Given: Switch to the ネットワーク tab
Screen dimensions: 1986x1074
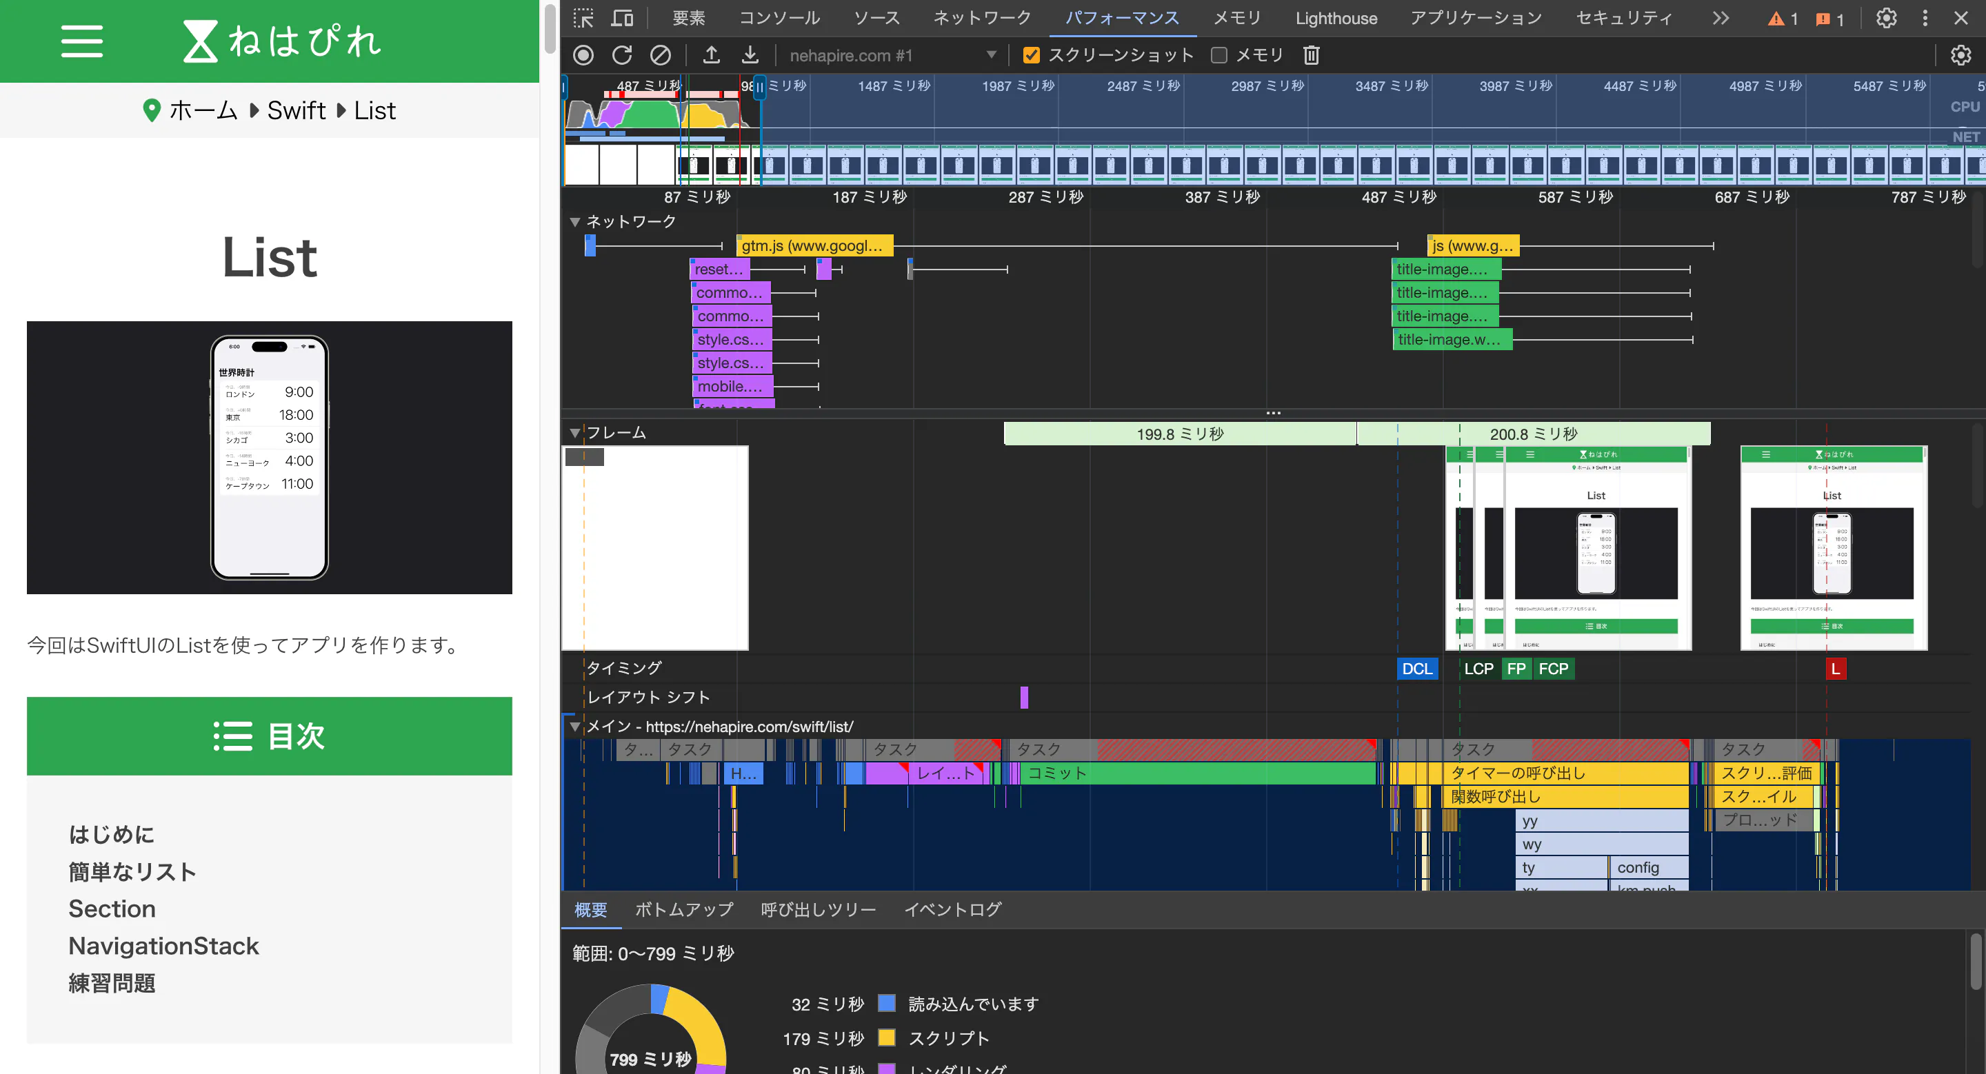Looking at the screenshot, I should click(982, 18).
